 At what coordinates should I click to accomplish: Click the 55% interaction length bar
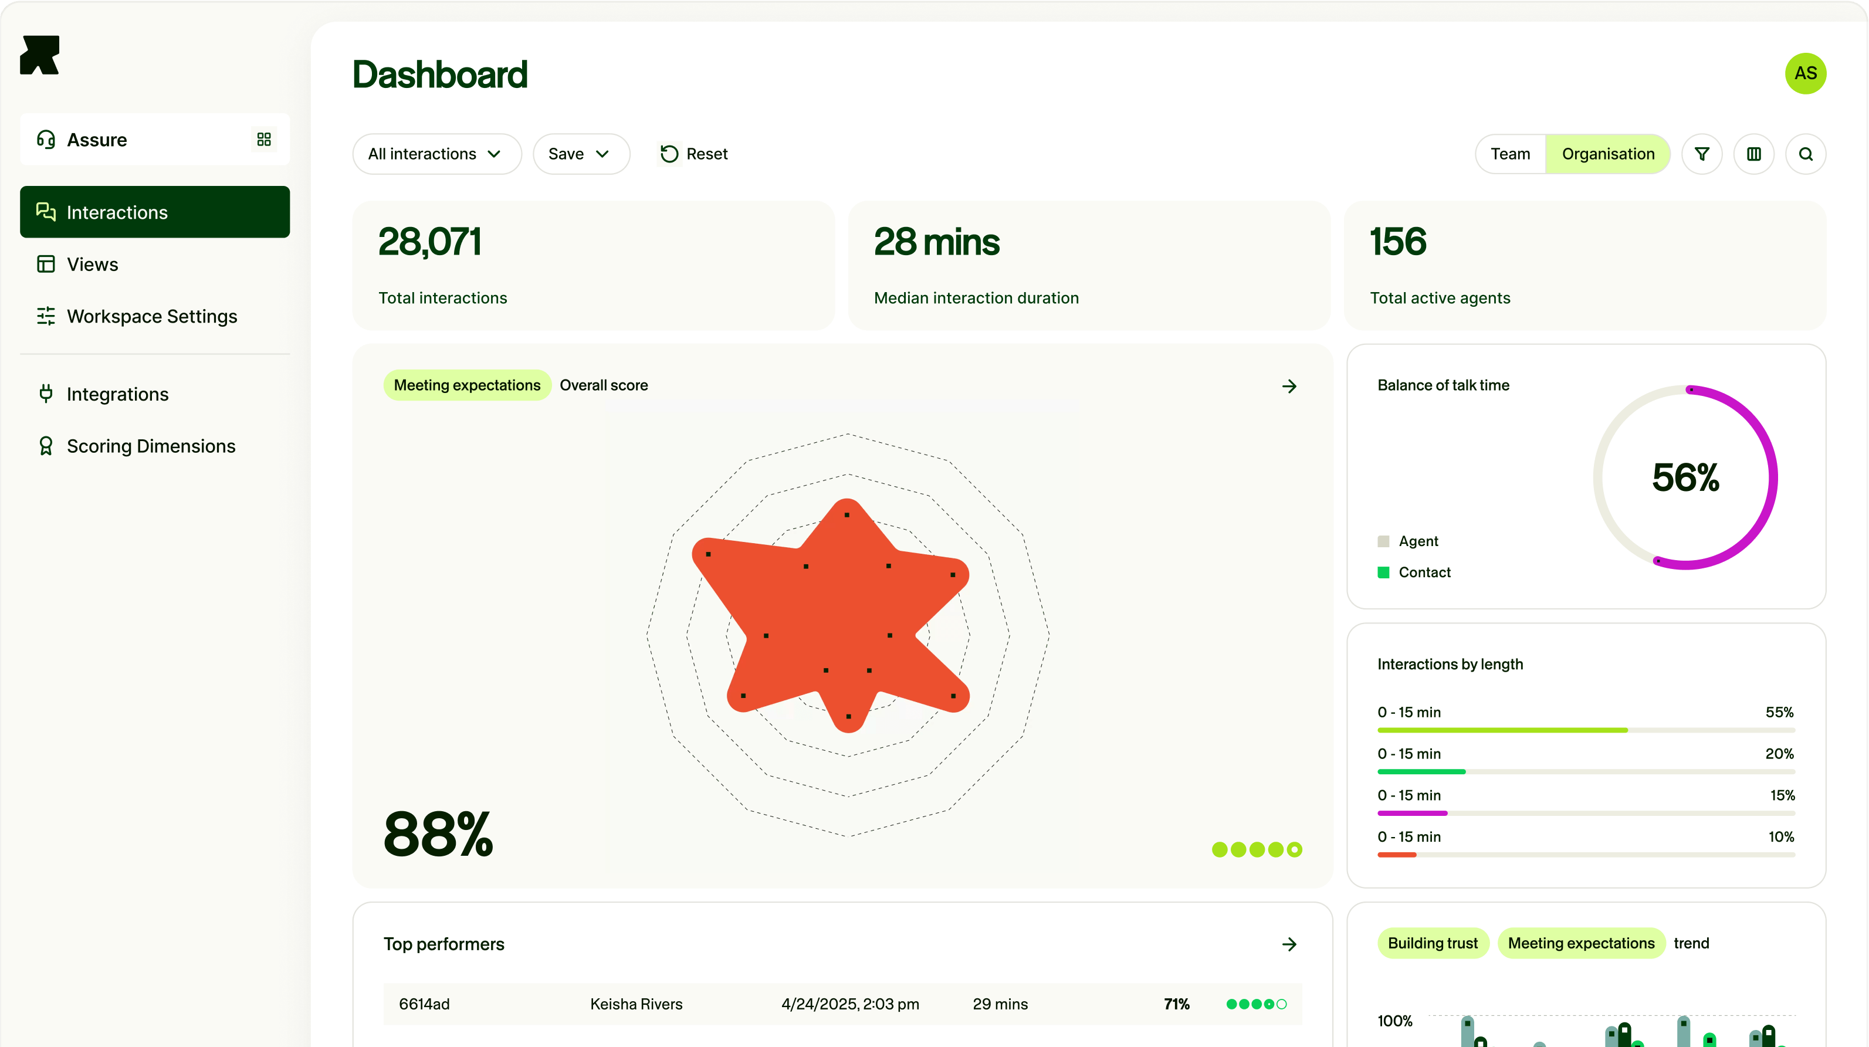[x=1502, y=730]
